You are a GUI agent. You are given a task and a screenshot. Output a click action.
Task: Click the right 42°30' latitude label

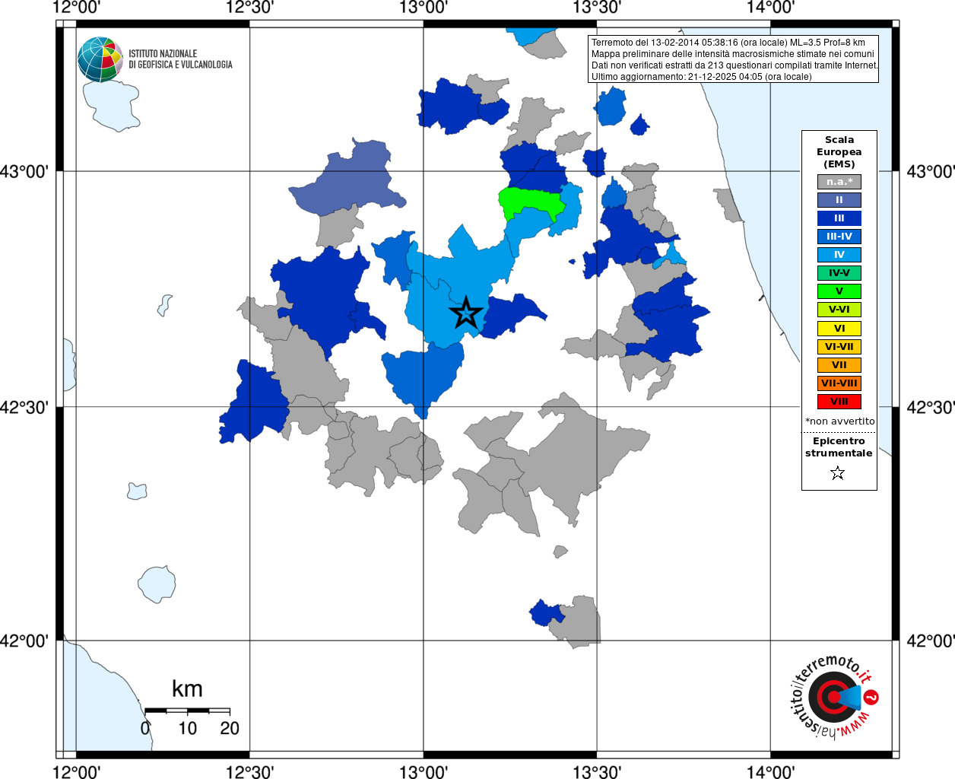pos(930,408)
